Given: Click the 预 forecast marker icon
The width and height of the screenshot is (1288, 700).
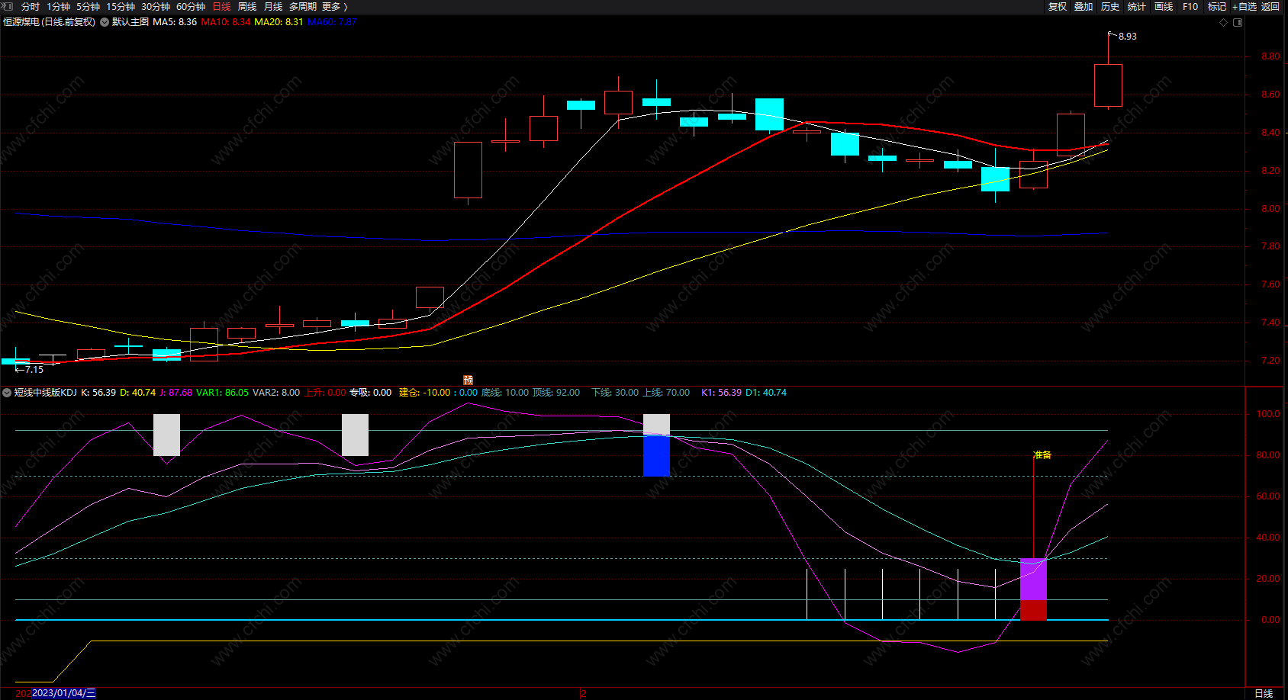Looking at the screenshot, I should point(469,380).
